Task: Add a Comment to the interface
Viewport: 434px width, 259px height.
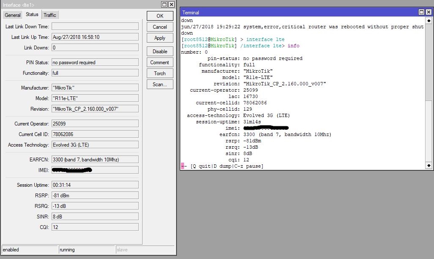Action: [x=160, y=63]
